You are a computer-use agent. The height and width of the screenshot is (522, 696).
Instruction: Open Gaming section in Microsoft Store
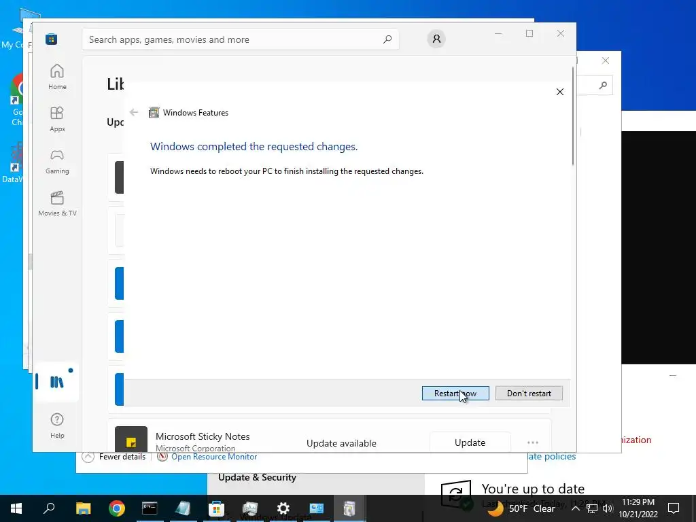[57, 161]
